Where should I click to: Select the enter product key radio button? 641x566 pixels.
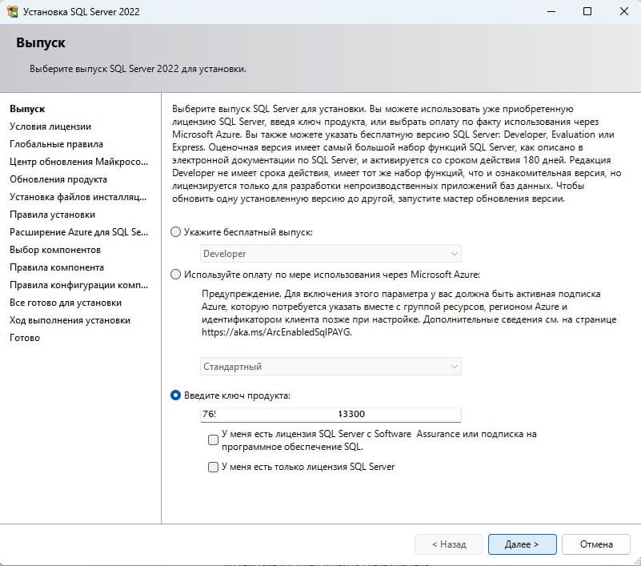[x=175, y=395]
